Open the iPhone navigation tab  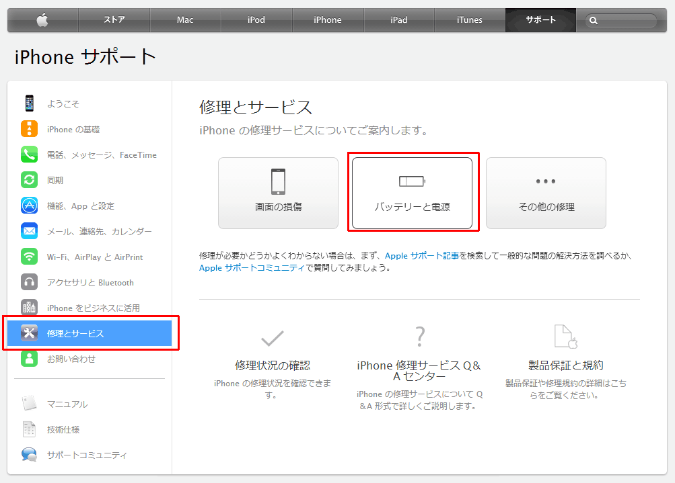pos(328,19)
